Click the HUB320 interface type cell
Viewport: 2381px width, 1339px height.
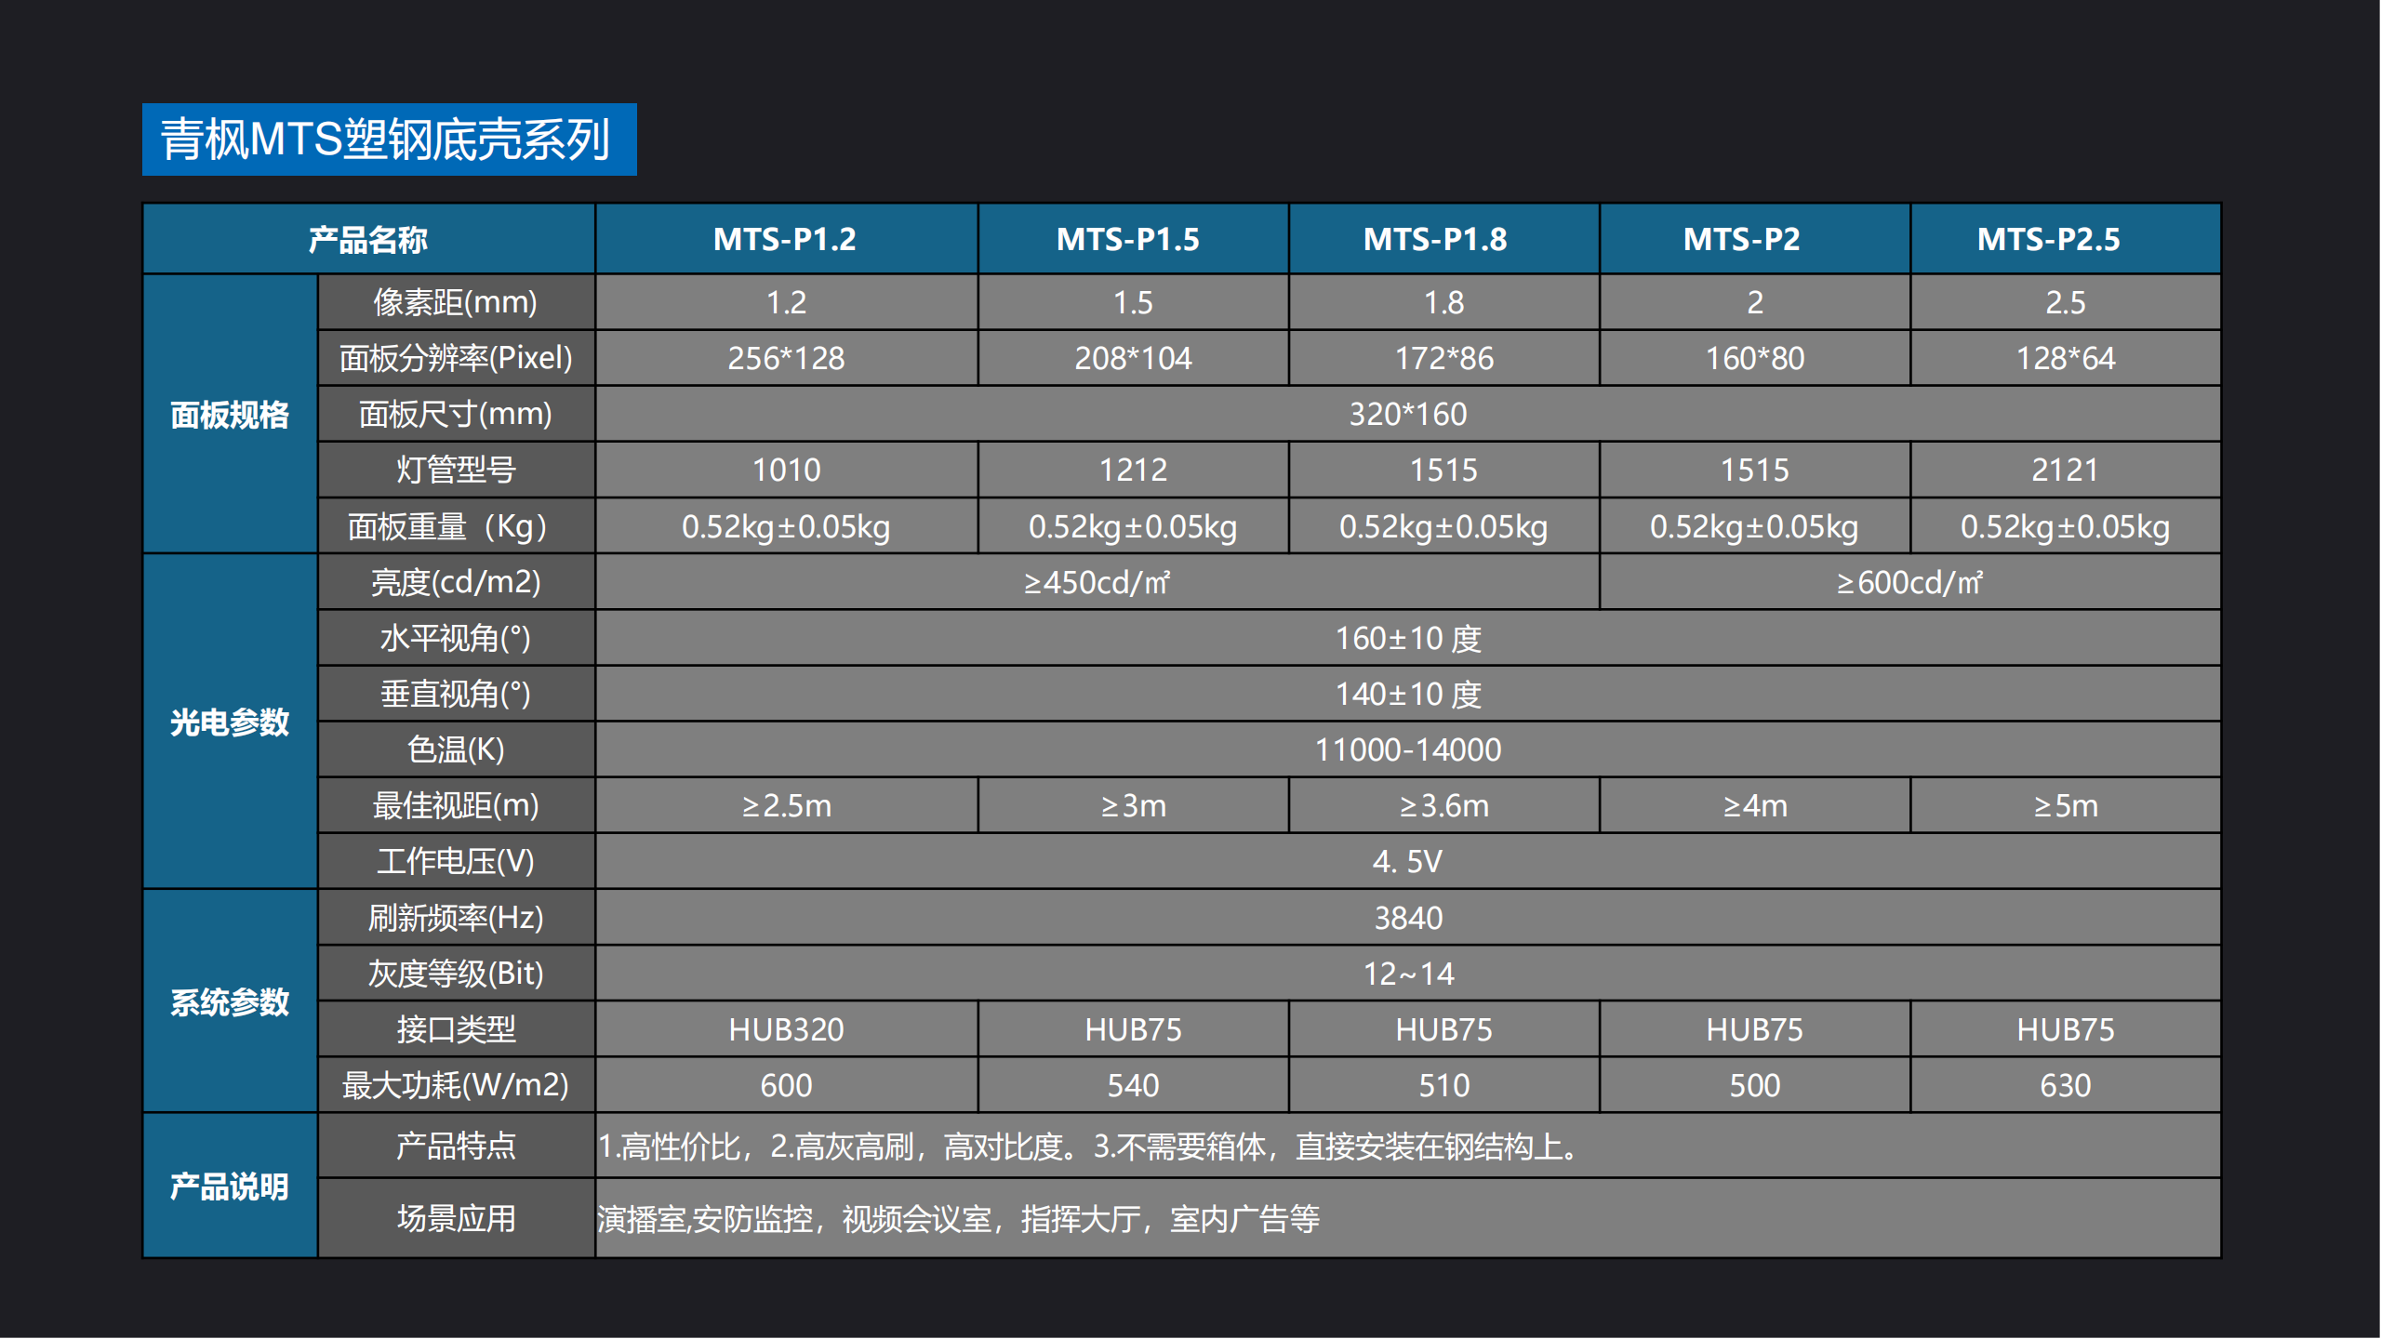tap(786, 1029)
